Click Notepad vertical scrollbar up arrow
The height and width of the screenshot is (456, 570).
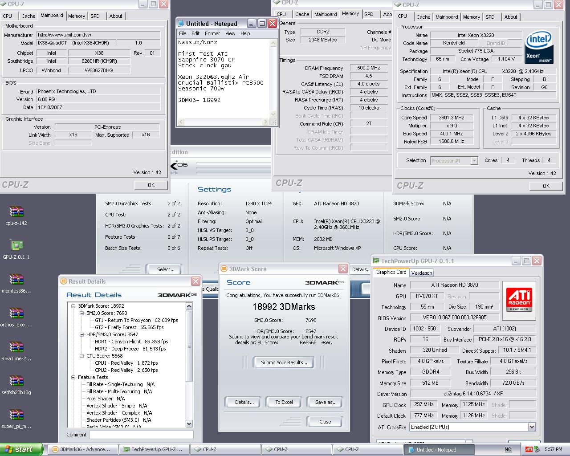tap(273, 44)
